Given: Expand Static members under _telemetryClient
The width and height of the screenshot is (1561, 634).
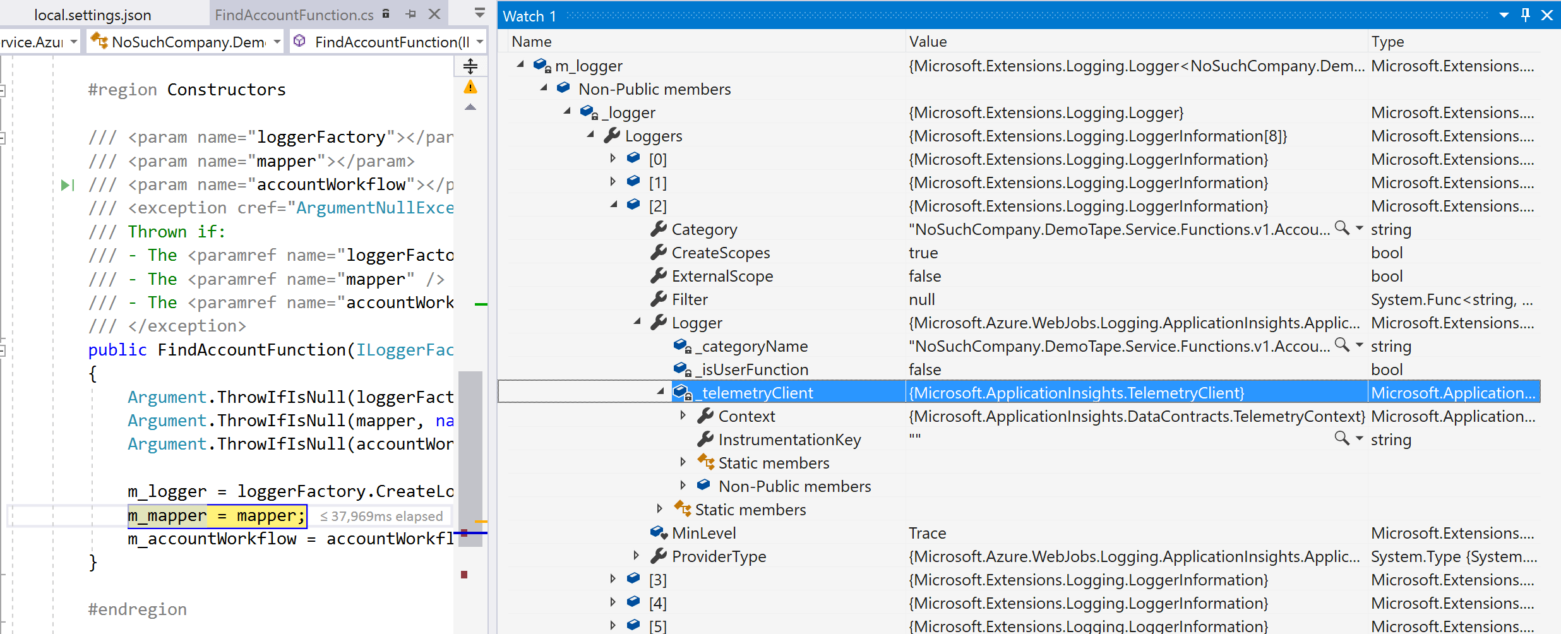Looking at the screenshot, I should [683, 462].
